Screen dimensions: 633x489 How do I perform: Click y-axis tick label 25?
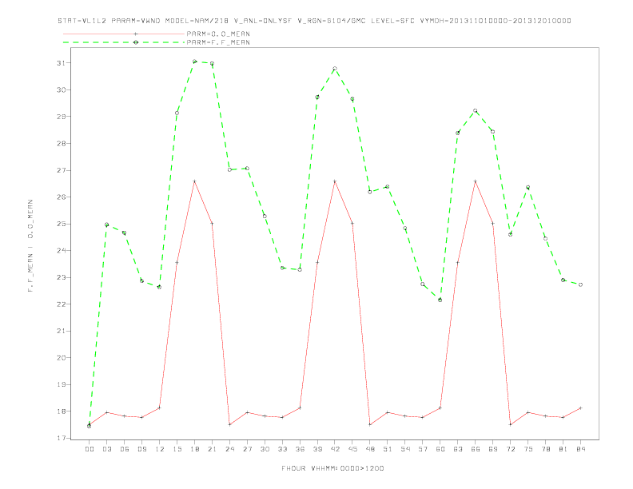[62, 224]
